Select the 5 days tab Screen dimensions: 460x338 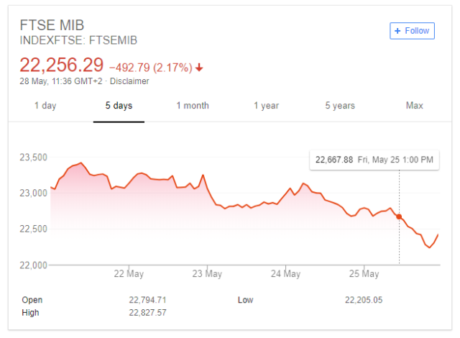pos(119,106)
